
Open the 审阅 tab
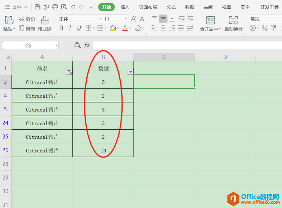pos(208,7)
